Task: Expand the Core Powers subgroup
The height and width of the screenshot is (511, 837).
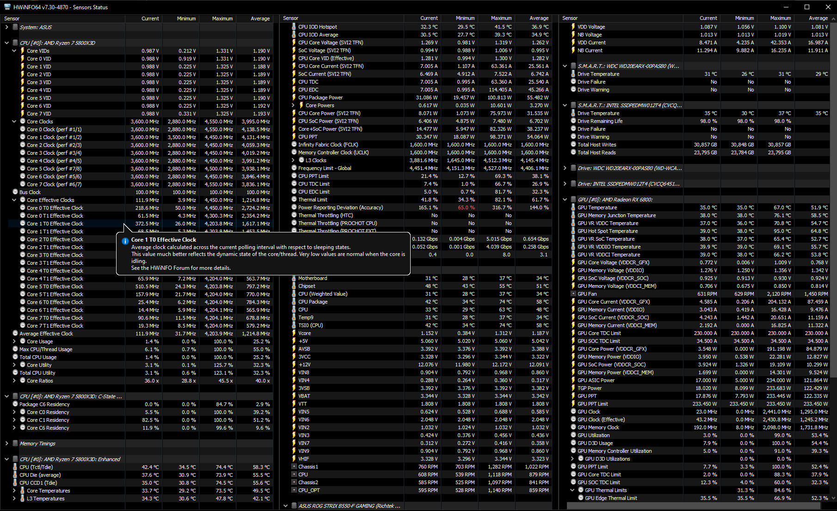Action: pyautogui.click(x=293, y=105)
